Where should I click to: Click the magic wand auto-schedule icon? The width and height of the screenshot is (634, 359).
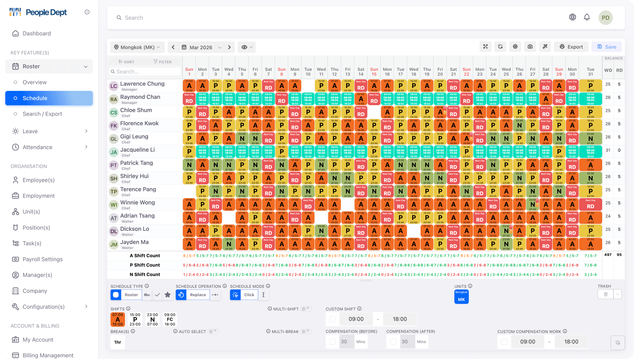point(545,47)
